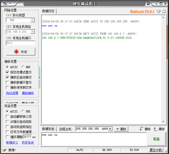Click the red 关闭 connection button
This screenshot has width=169, height=154.
click(20, 52)
